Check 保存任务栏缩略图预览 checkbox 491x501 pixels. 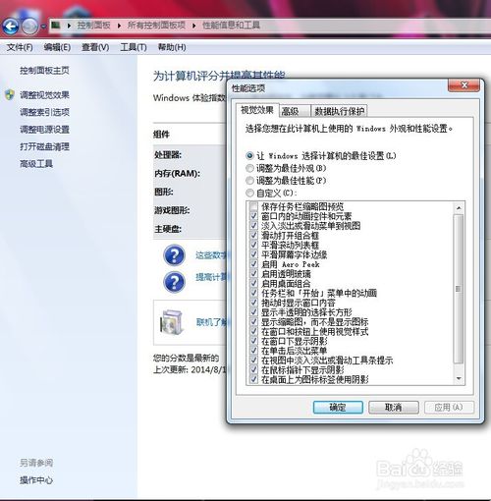tap(253, 206)
